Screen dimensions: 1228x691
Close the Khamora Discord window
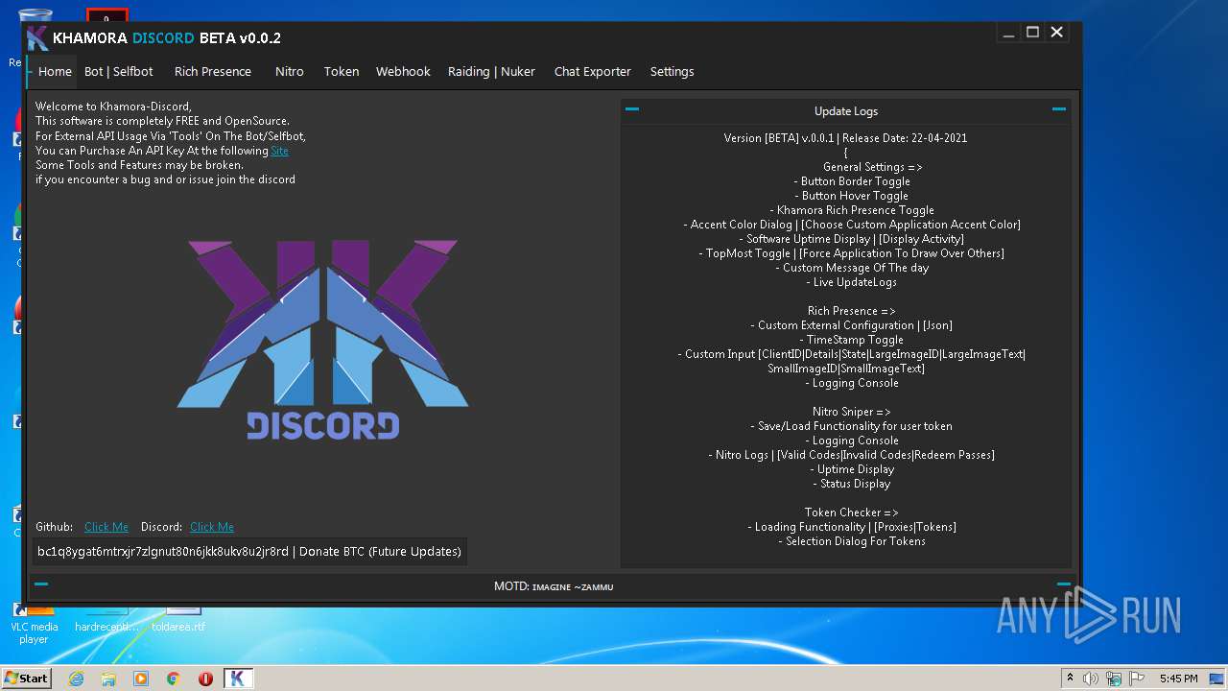(1056, 33)
